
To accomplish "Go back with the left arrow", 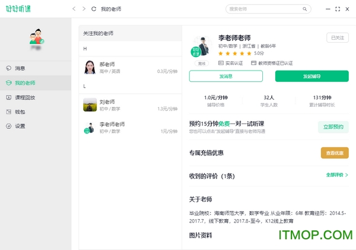I will tap(74, 9).
